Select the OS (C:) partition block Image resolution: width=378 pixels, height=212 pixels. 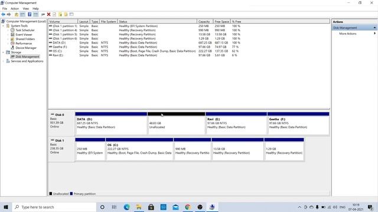coord(139,149)
